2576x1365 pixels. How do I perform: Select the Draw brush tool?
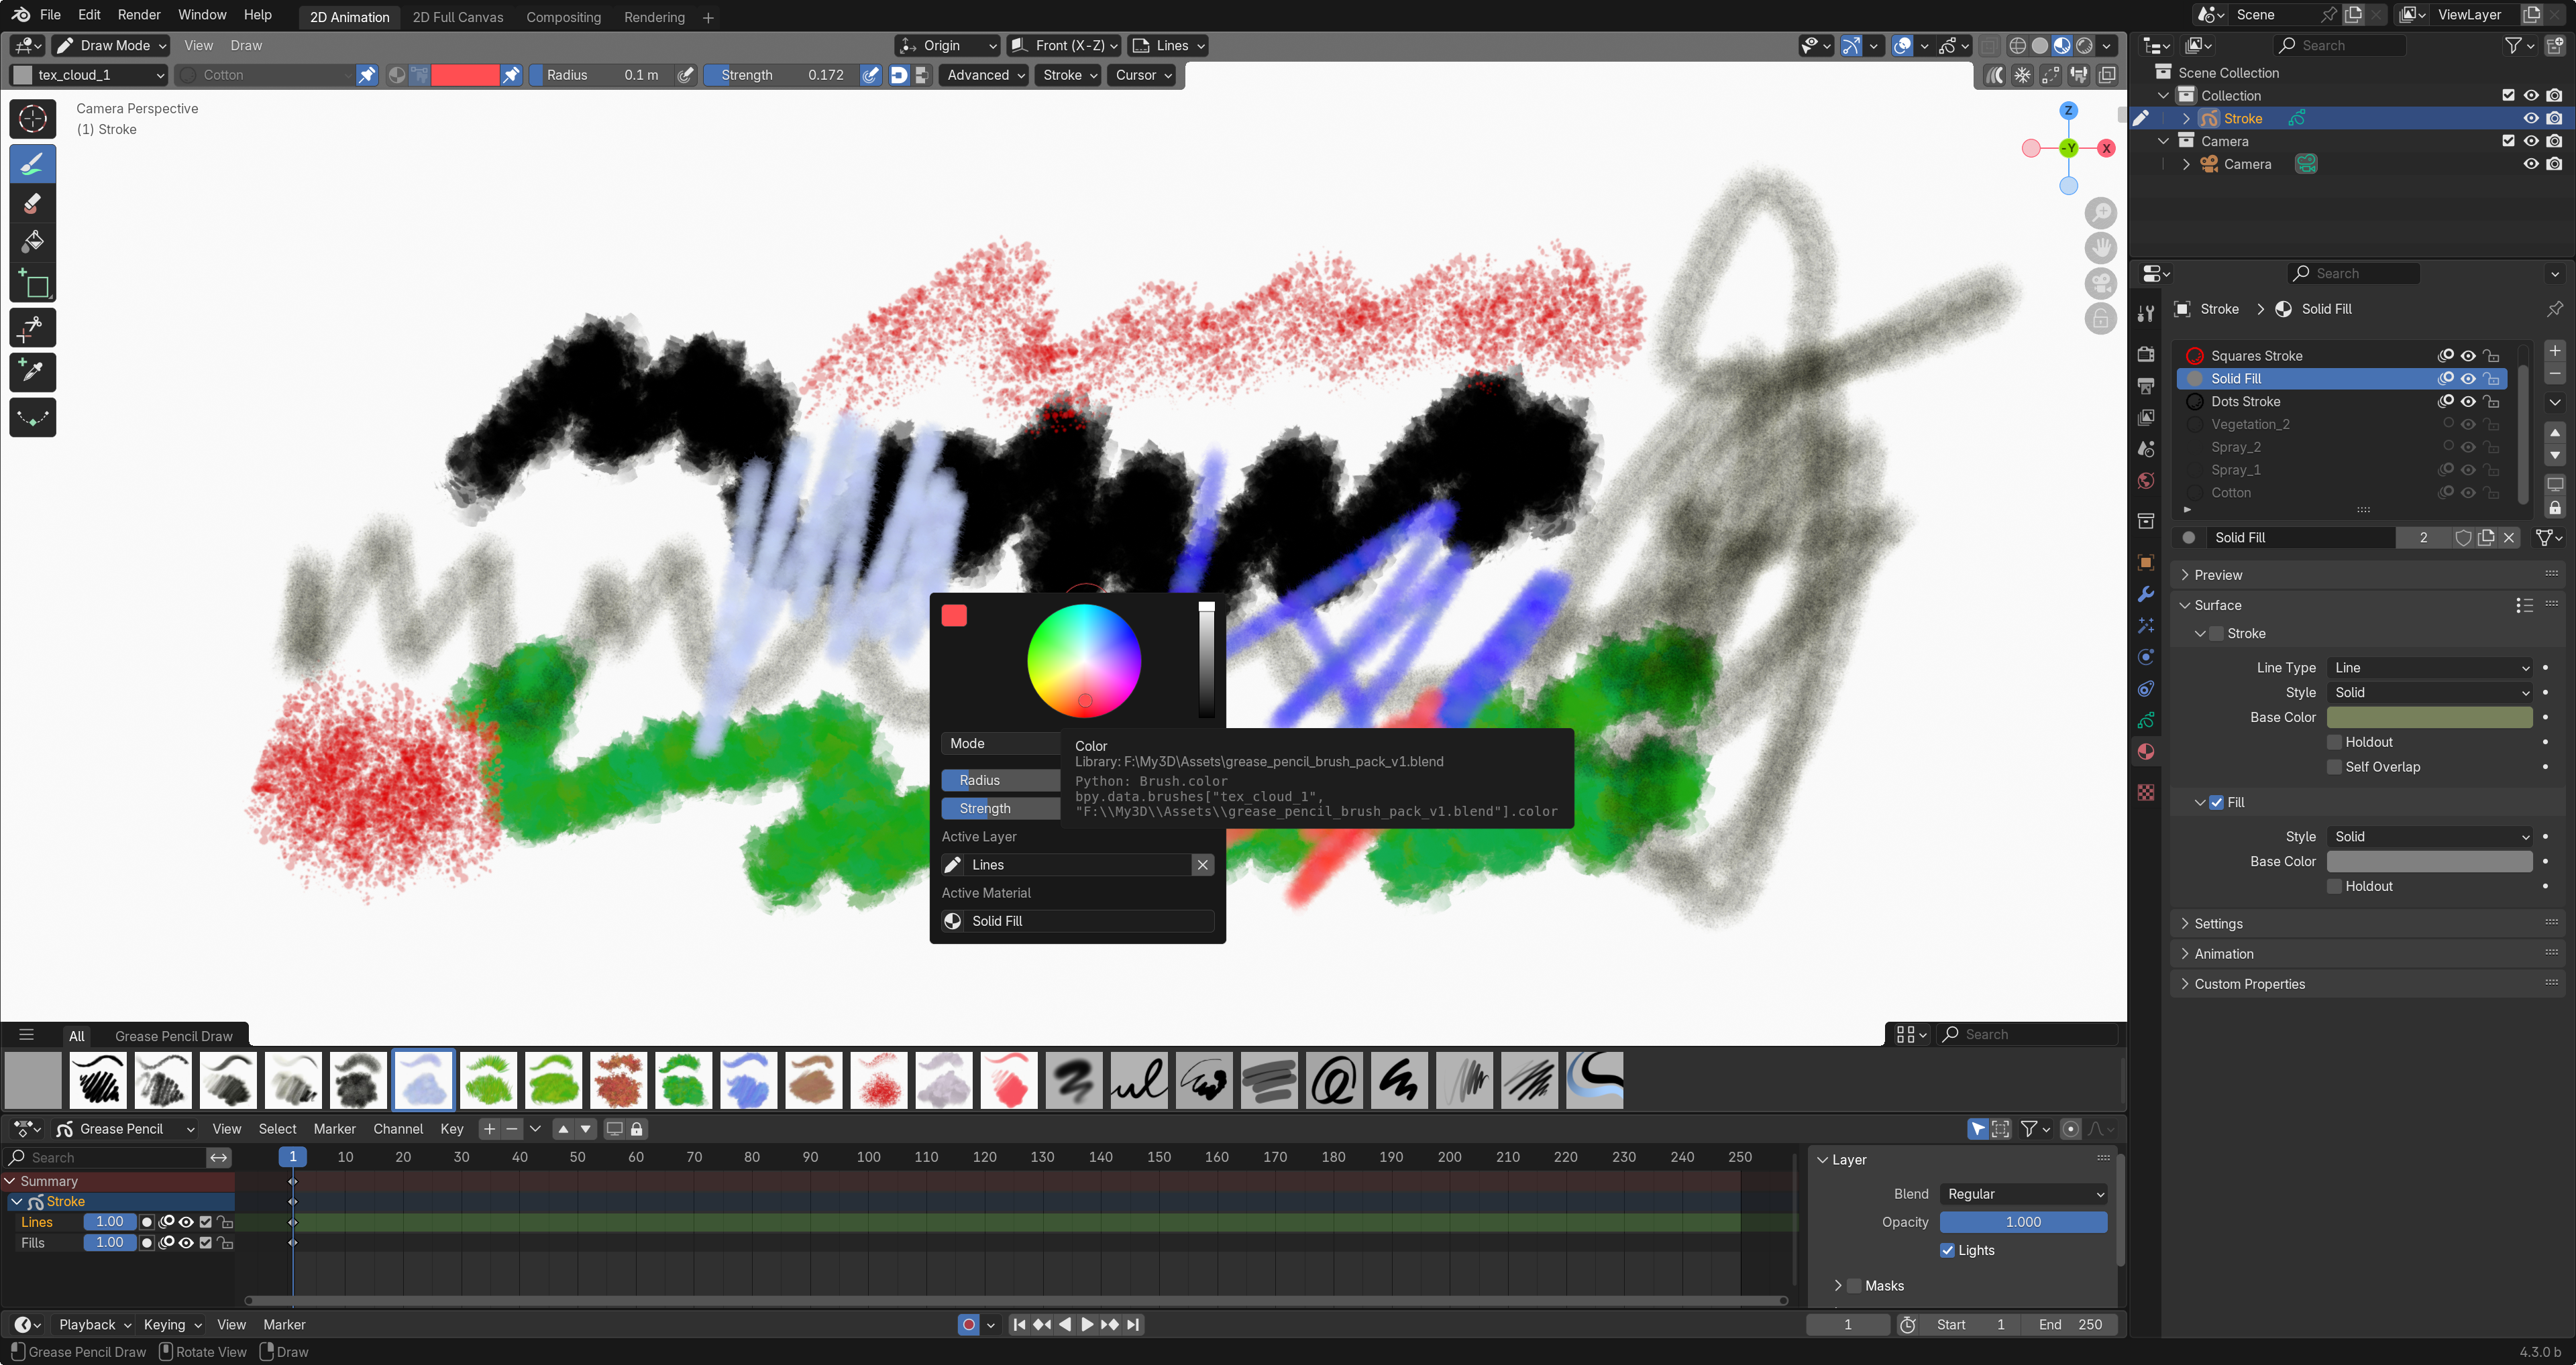(x=32, y=163)
